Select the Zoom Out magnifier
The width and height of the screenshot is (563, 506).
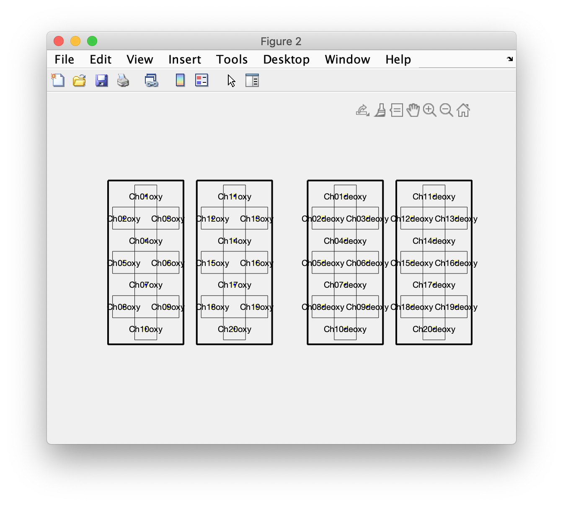click(x=447, y=110)
